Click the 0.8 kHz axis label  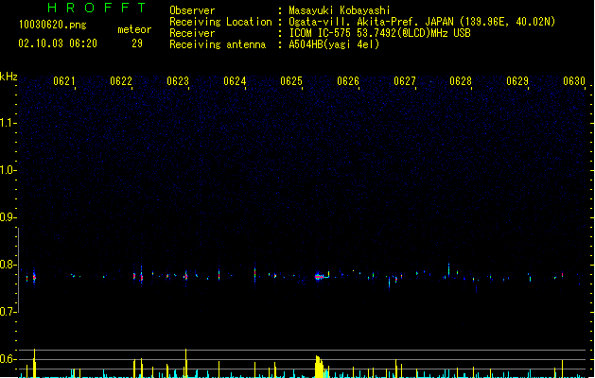pos(8,265)
